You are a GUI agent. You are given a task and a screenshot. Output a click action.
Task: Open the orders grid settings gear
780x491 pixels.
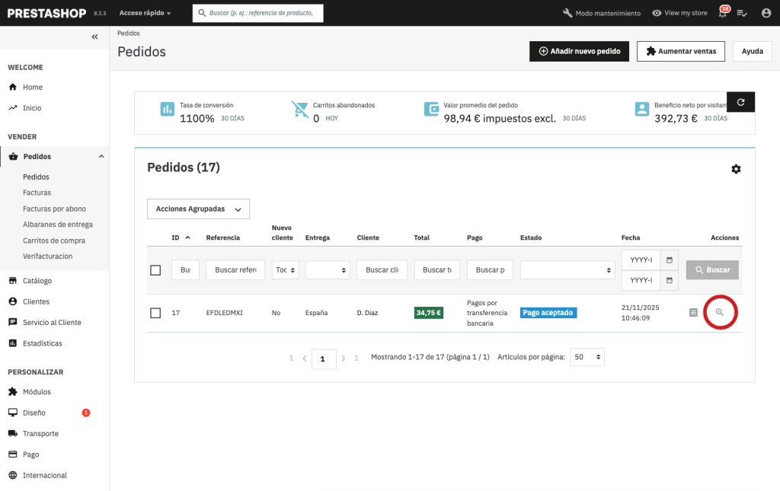pos(736,169)
